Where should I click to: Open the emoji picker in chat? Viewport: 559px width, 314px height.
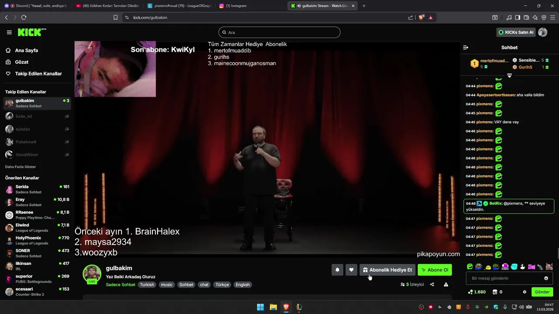pos(546,278)
